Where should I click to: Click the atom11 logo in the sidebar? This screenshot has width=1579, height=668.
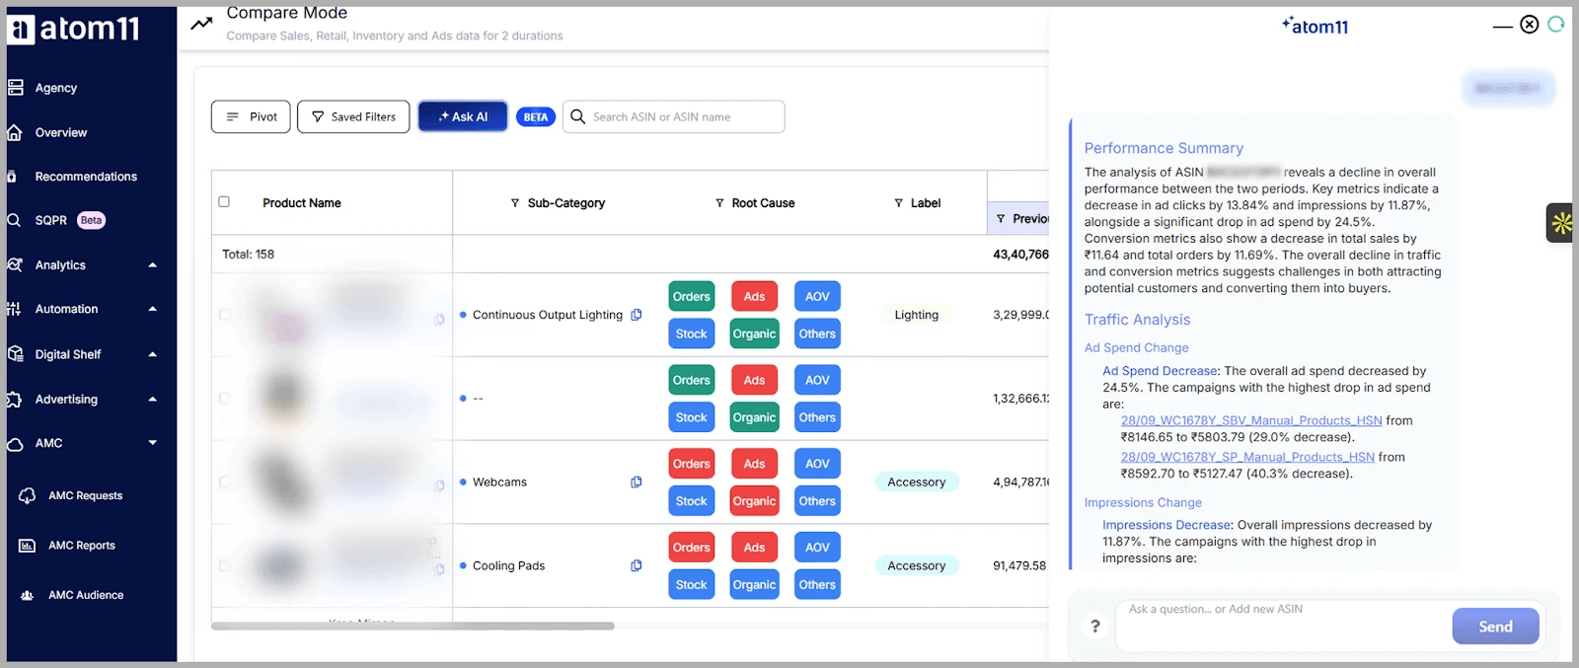coord(74,29)
